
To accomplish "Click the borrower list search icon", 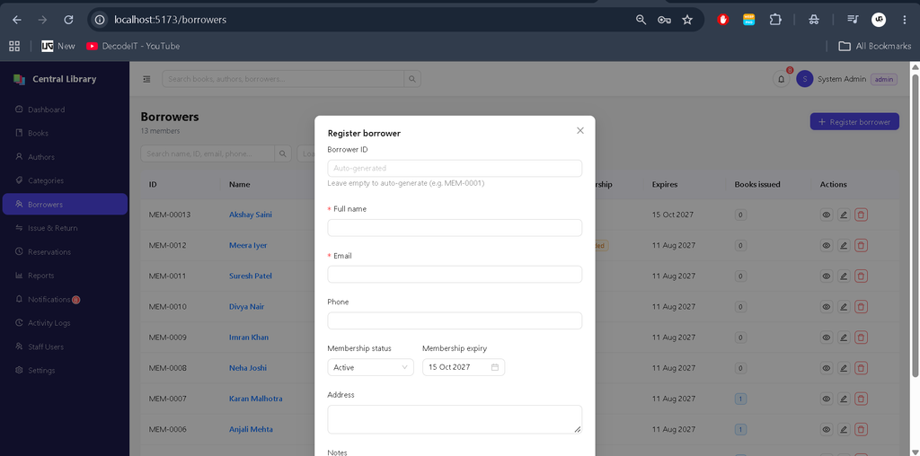I will tap(283, 153).
